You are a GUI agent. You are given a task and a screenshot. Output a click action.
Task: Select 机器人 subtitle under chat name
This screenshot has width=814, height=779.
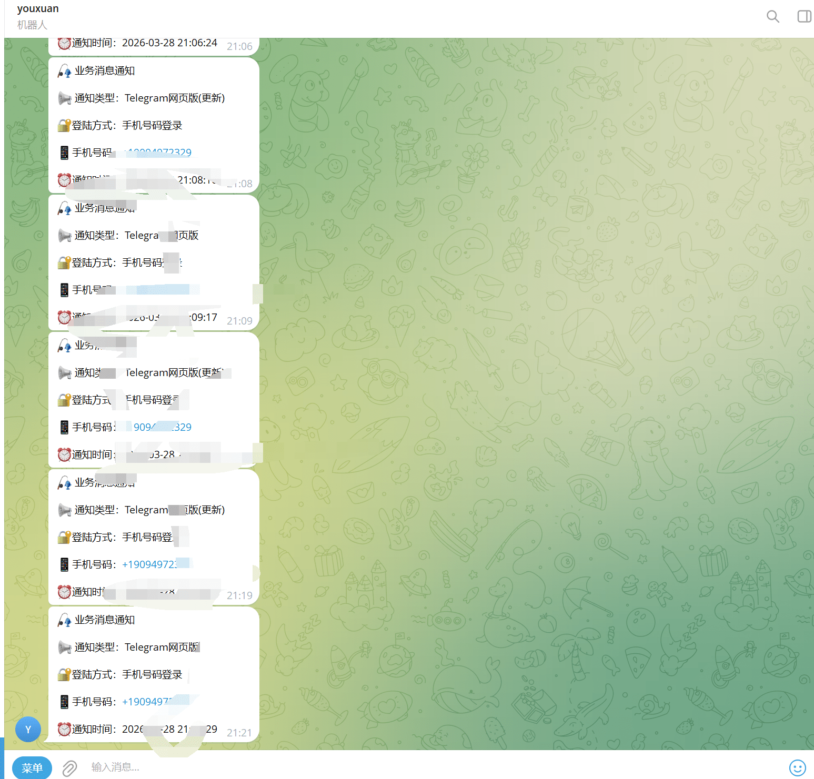pos(32,25)
